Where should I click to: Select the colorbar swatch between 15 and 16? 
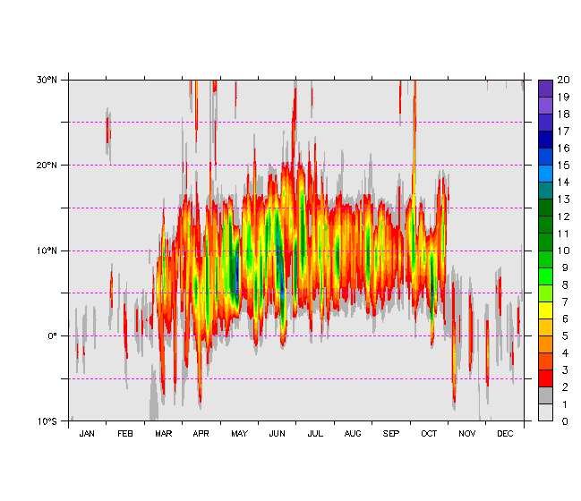[545, 157]
